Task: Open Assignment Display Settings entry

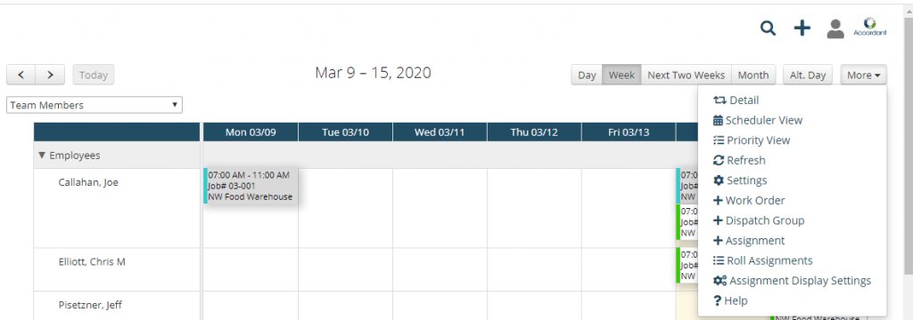Action: pos(792,281)
